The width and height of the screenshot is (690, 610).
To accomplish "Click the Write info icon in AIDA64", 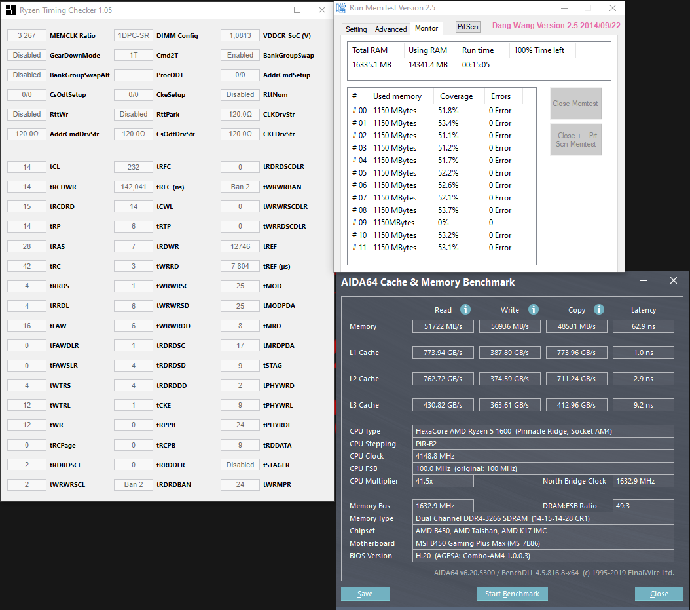I will [x=534, y=310].
